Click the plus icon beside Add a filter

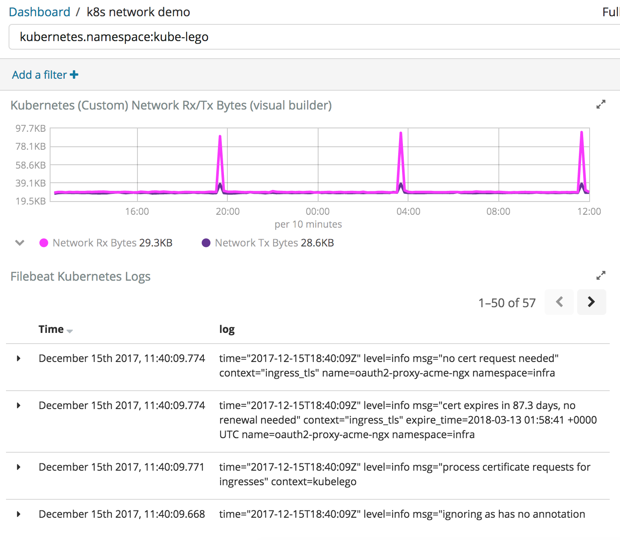(74, 75)
